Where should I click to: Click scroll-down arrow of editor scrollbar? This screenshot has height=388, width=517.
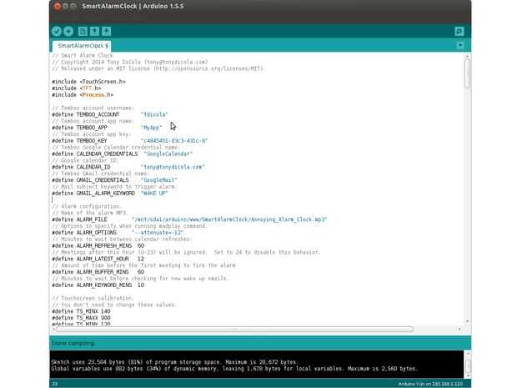click(x=467, y=322)
